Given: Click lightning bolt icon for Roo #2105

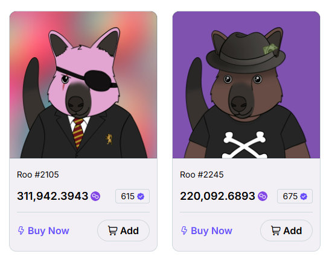Looking at the screenshot, I should coord(21,231).
